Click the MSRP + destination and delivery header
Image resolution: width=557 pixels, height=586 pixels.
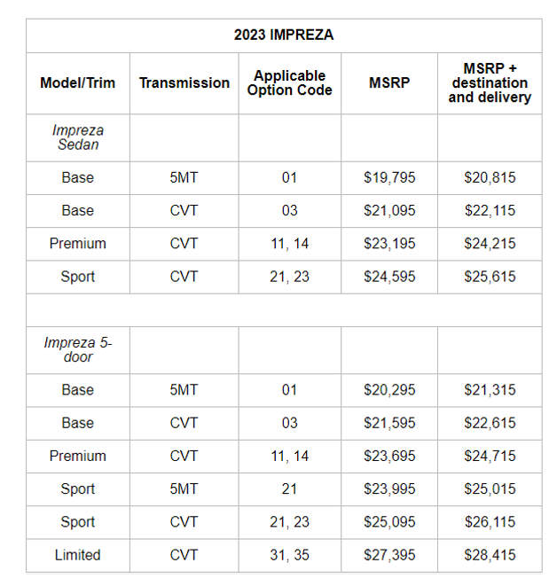tap(490, 83)
